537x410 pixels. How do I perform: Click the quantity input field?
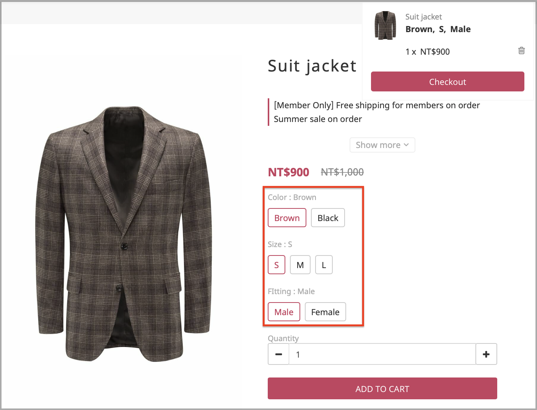[x=382, y=354]
